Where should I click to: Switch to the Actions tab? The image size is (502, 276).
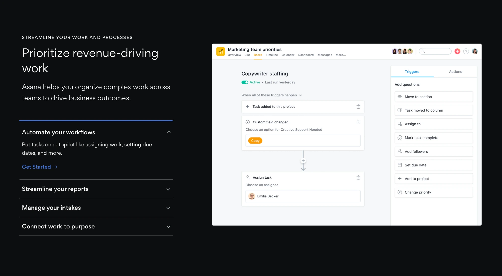coord(455,71)
